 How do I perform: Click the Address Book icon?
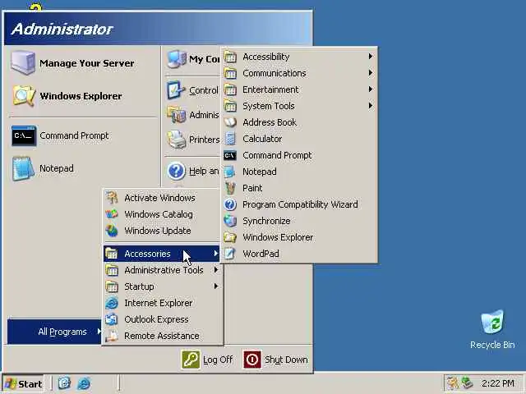(230, 122)
